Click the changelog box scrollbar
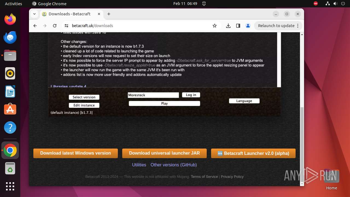The height and width of the screenshot is (197, 350). tap(279, 60)
